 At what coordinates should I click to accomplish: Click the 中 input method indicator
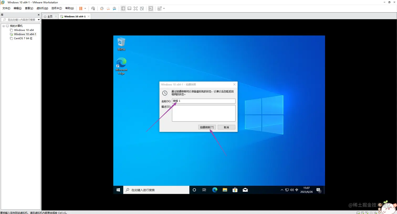(297, 190)
